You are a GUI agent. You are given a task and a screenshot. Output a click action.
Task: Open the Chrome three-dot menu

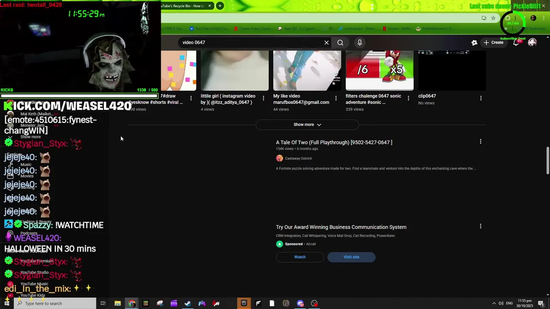pos(544,18)
